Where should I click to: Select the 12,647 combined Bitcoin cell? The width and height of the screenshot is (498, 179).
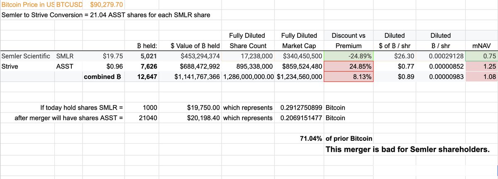pyautogui.click(x=142, y=76)
